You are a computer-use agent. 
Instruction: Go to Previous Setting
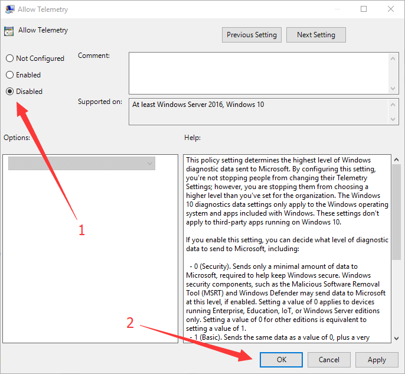click(252, 35)
